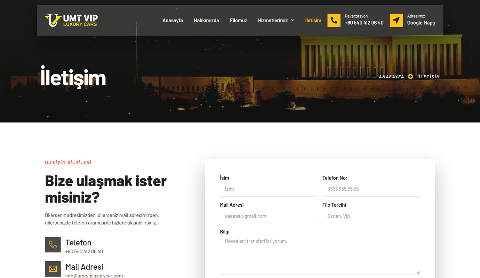Grab the Bilgi textarea resize handle
480x278 pixels.
(418, 272)
